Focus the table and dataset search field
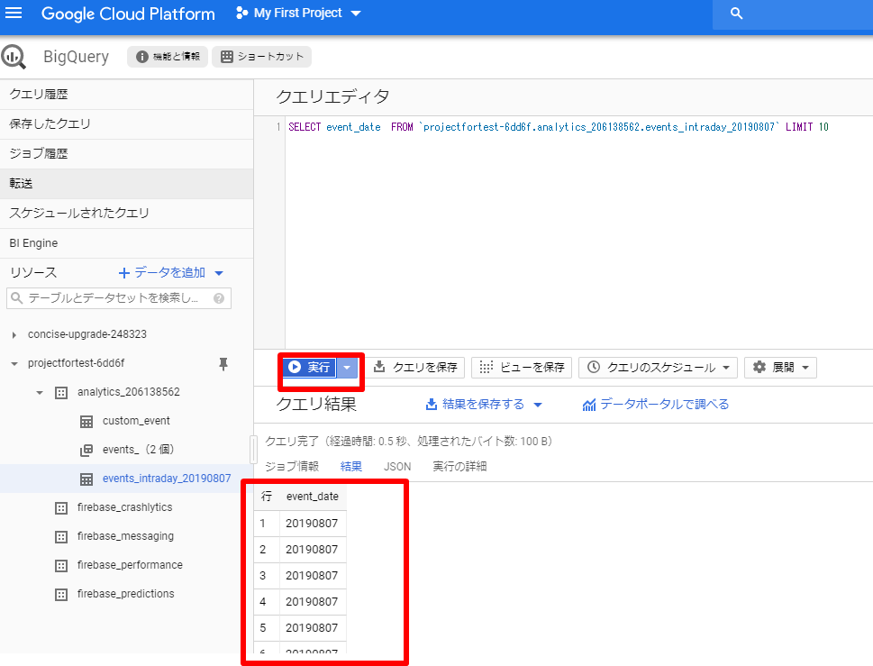873x666 pixels. click(x=119, y=298)
